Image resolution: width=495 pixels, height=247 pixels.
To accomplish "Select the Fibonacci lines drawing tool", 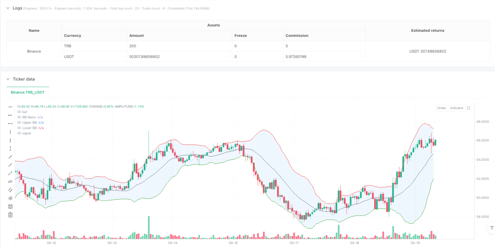I will tap(10, 206).
